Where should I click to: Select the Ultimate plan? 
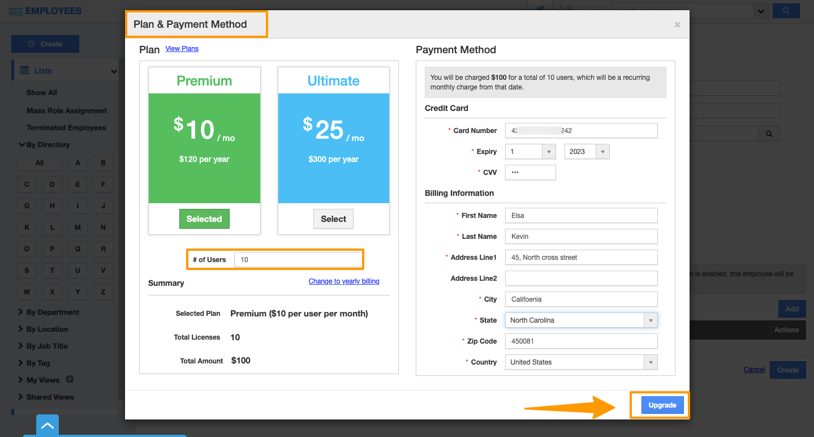tap(333, 219)
